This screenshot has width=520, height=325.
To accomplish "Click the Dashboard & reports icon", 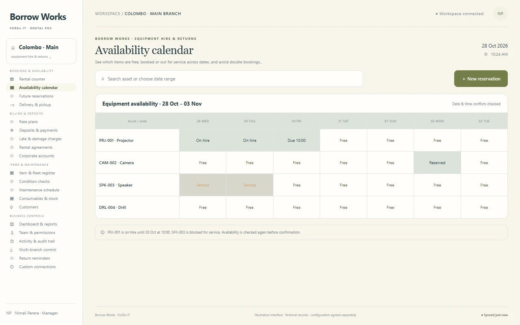I will click(x=12, y=224).
